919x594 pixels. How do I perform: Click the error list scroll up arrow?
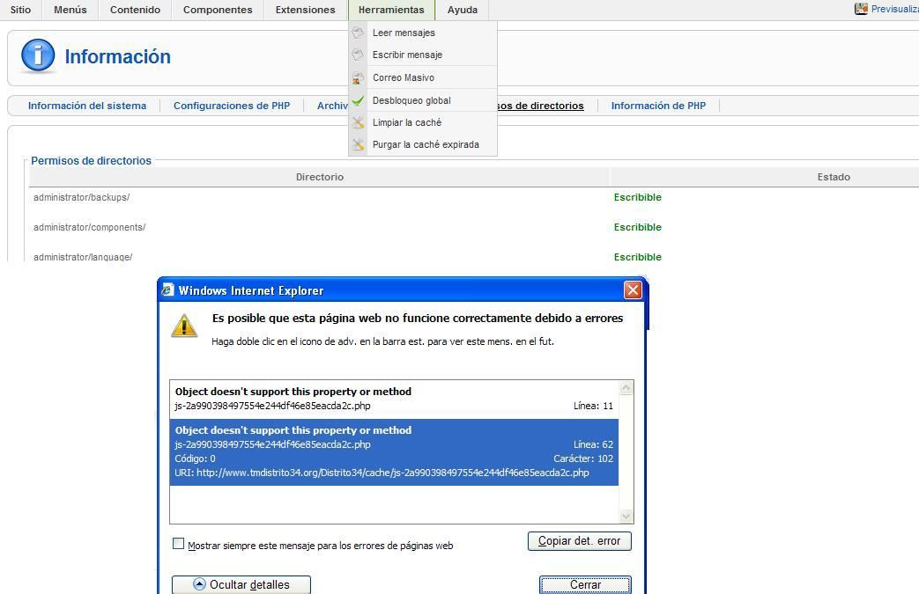626,388
